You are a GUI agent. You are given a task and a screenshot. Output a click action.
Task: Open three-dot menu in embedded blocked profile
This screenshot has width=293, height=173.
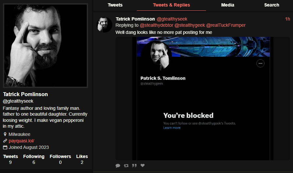260,64
